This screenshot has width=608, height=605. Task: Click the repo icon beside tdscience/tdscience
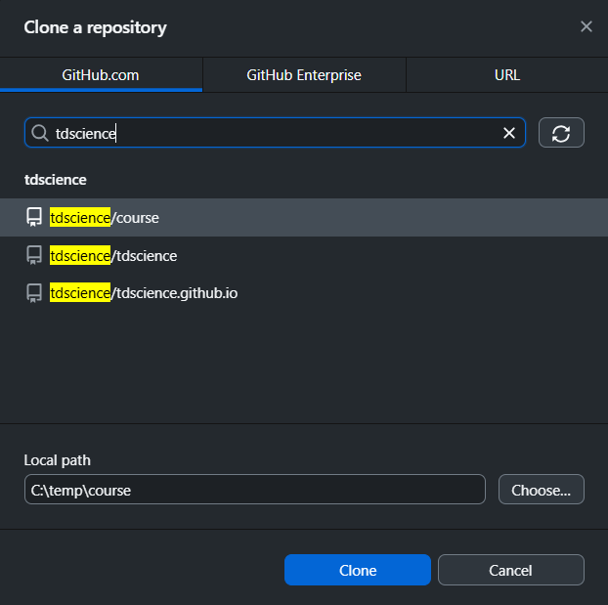(34, 256)
